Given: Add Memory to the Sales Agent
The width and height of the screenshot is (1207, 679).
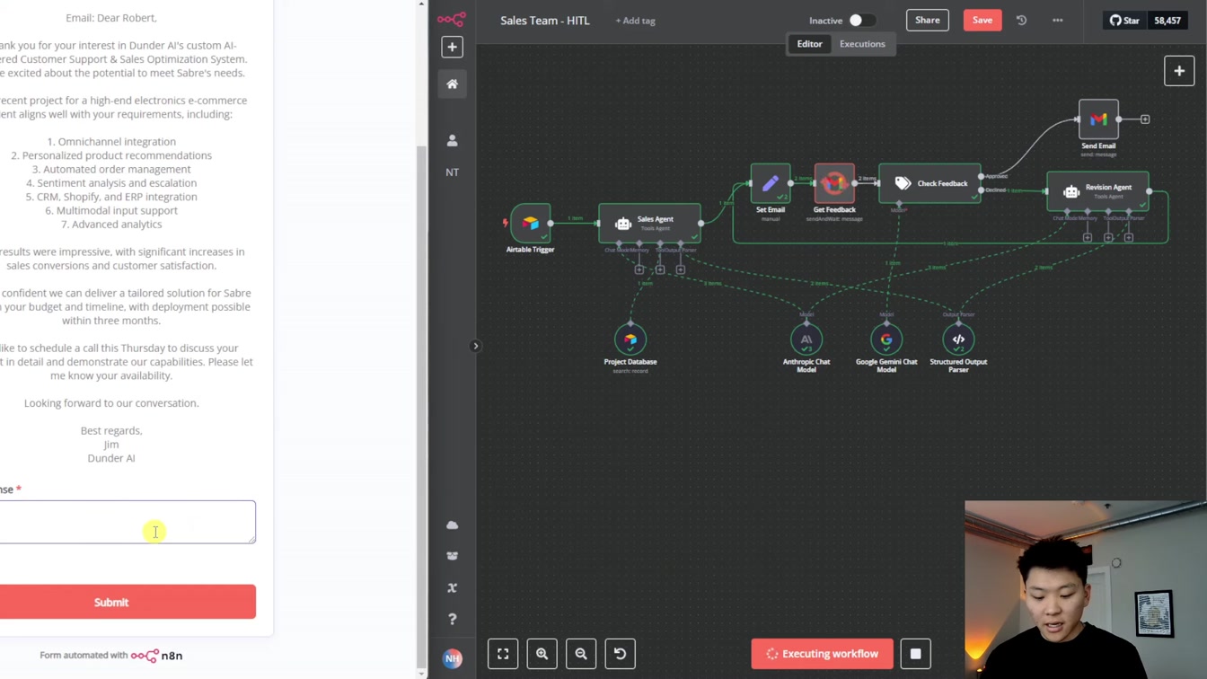Looking at the screenshot, I should (639, 269).
